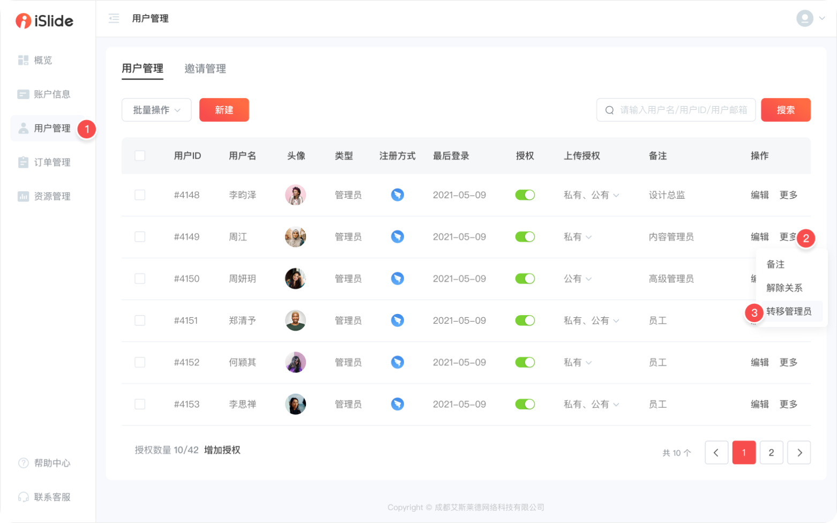
Task: Go to 订单管理 in the sidebar
Action: point(51,162)
